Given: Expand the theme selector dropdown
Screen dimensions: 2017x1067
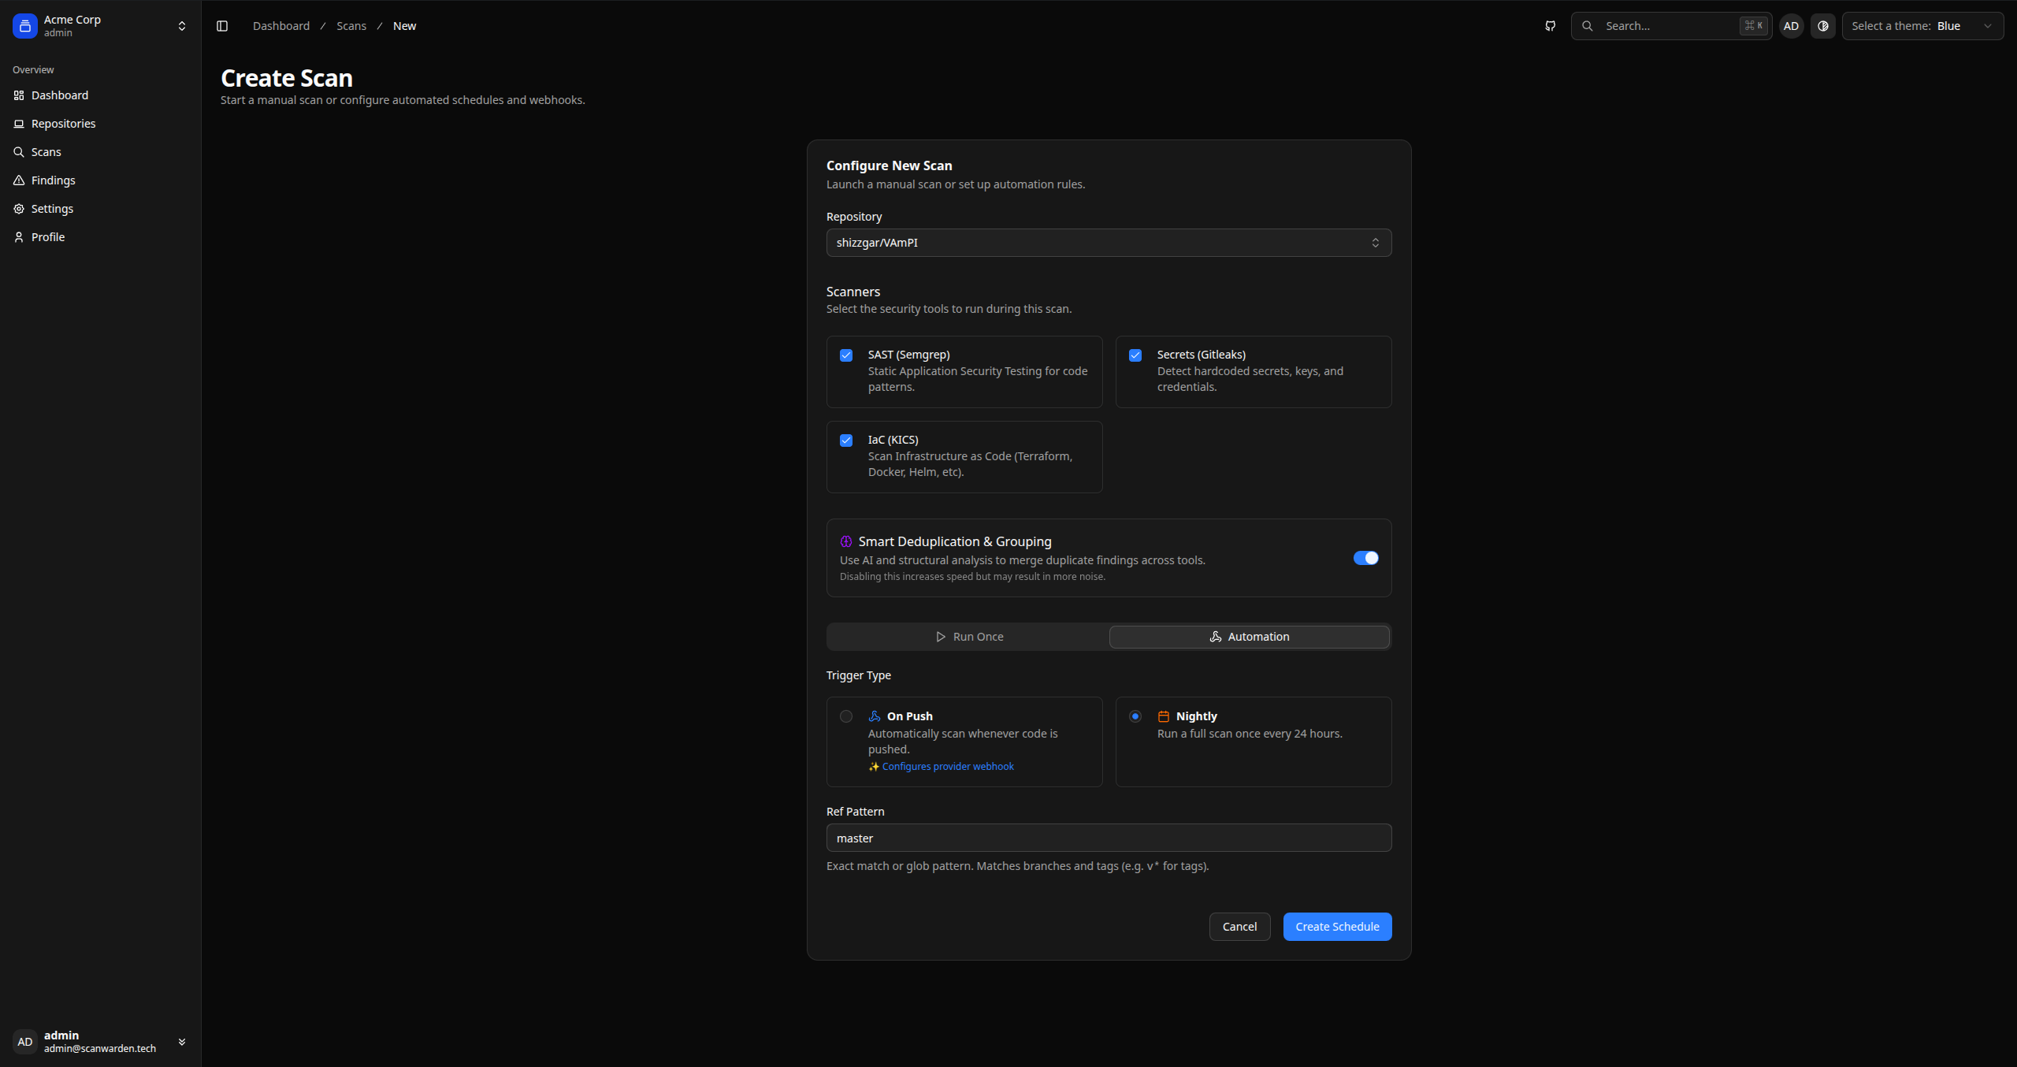Looking at the screenshot, I should click(x=1922, y=26).
